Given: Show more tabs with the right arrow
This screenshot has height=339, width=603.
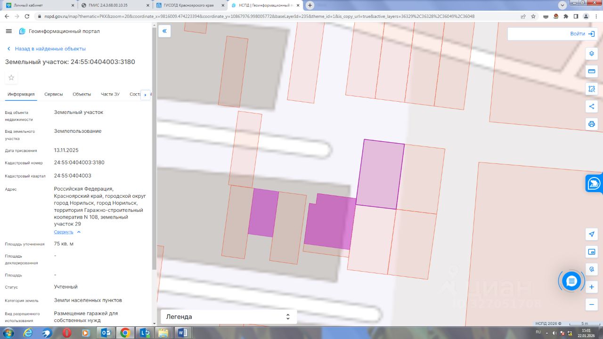Looking at the screenshot, I should pyautogui.click(x=146, y=95).
